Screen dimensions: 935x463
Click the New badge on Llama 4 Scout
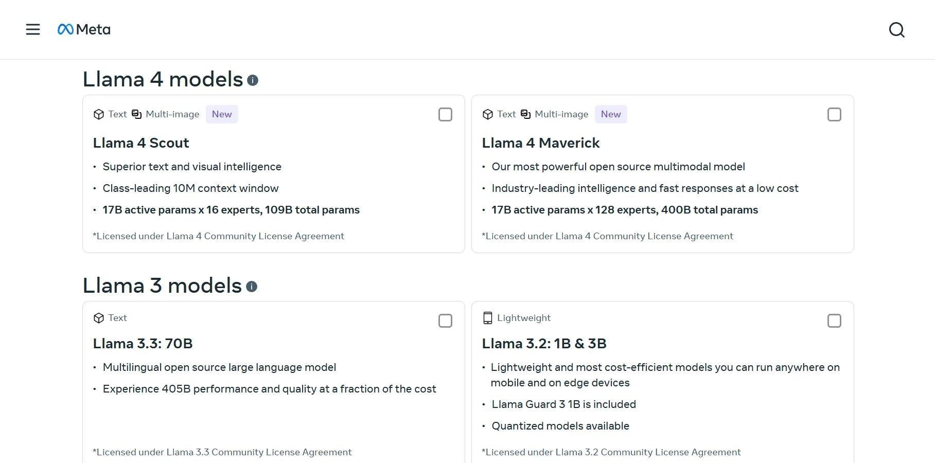[x=222, y=114]
